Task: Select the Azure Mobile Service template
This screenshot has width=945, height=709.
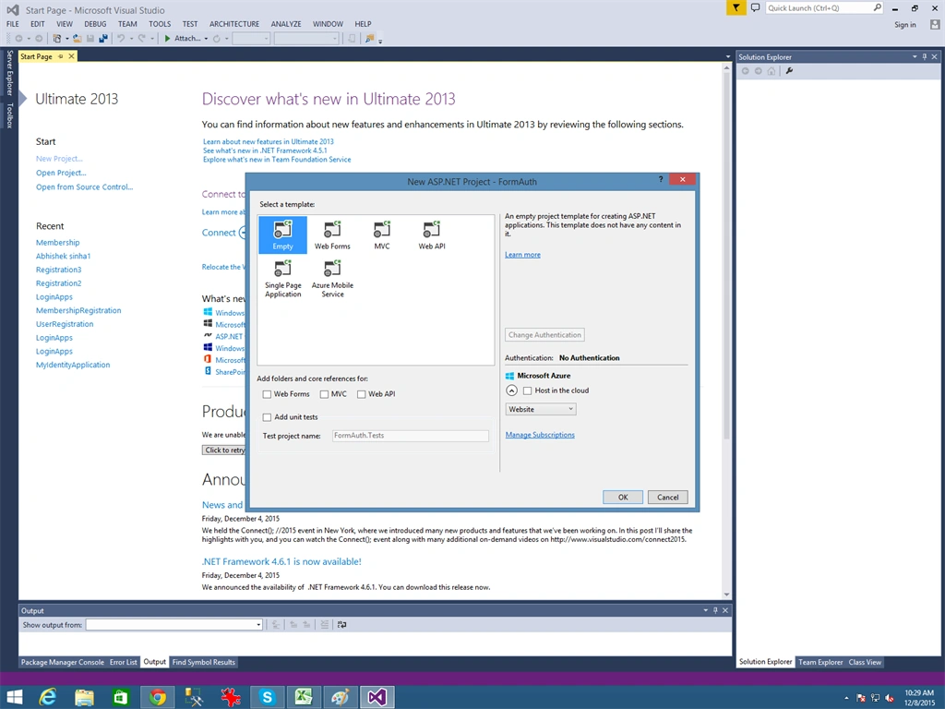Action: 332,278
